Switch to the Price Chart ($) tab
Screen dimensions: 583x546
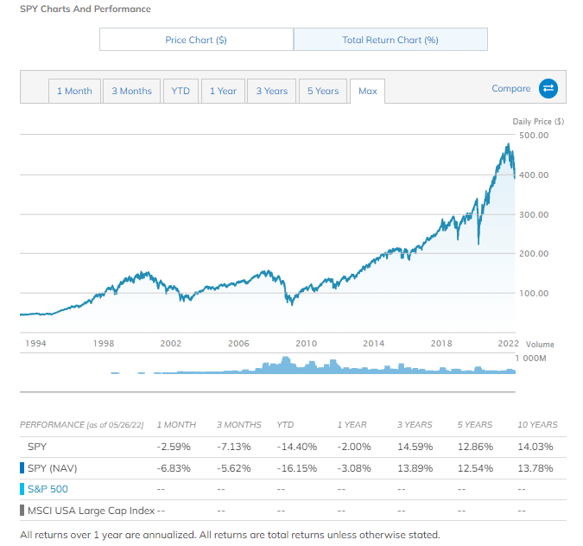coord(196,40)
